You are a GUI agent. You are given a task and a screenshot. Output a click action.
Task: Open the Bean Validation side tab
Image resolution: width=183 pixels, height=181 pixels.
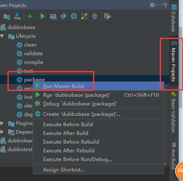[174, 113]
